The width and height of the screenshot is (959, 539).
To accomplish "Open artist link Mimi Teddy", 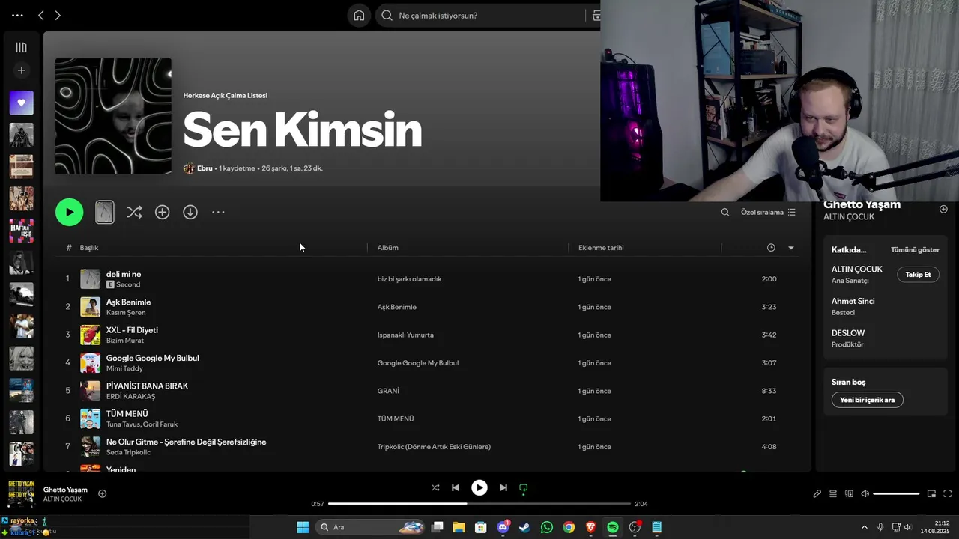I will 124,368.
